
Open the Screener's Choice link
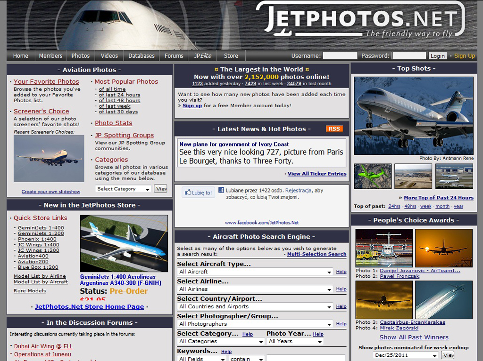[x=42, y=111]
